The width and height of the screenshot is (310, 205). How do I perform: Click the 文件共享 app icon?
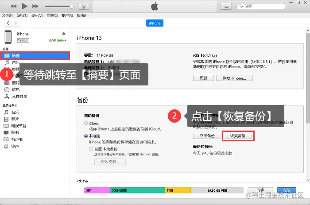(x=7, y=97)
